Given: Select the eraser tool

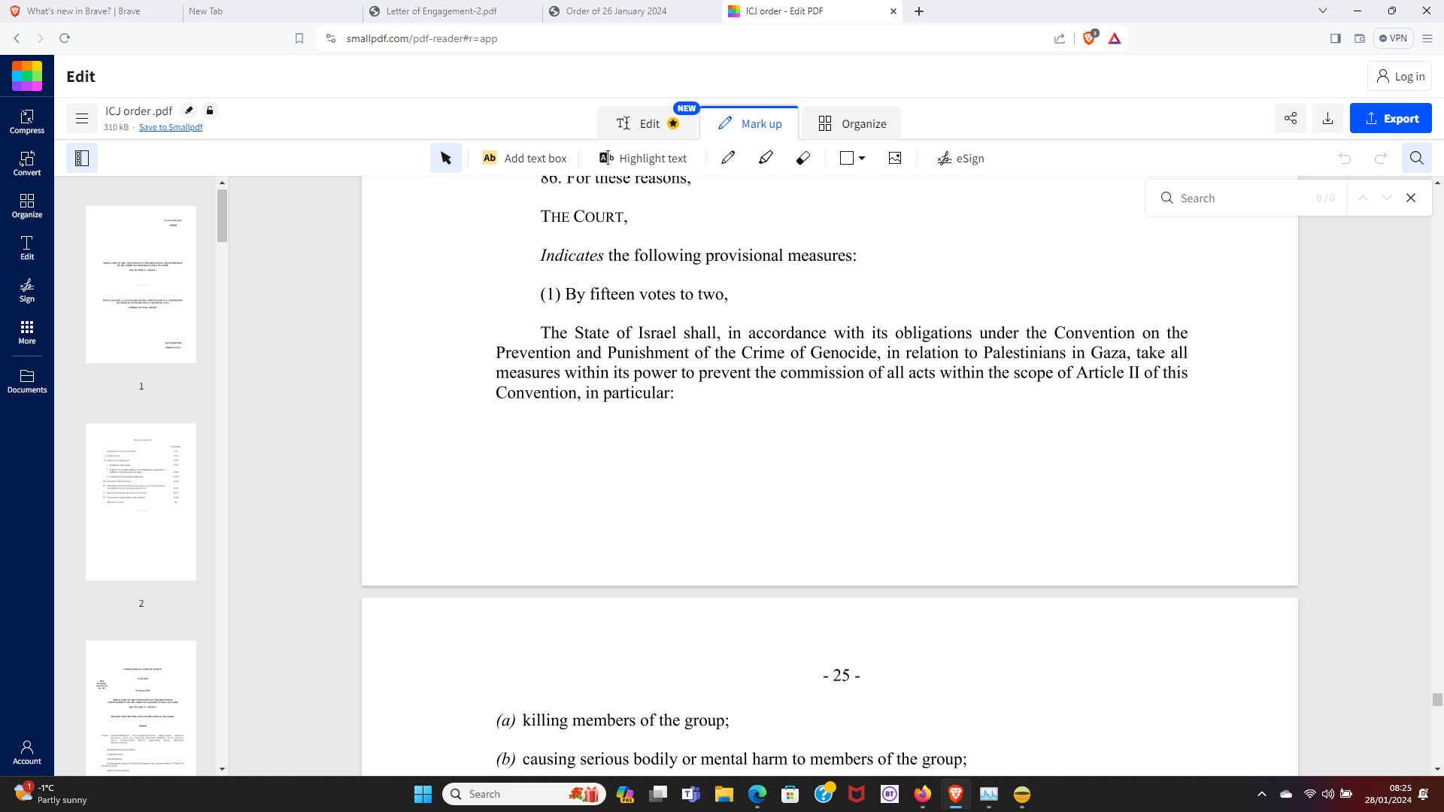Looking at the screenshot, I should (803, 158).
